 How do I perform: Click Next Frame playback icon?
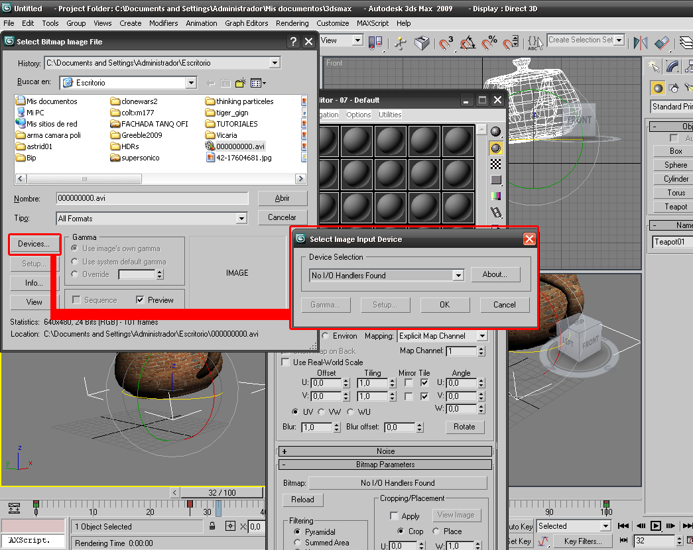coord(671,525)
